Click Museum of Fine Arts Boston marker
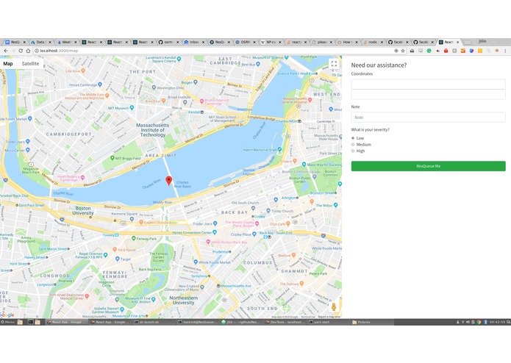The height and width of the screenshot is (363, 511). tap(153, 299)
